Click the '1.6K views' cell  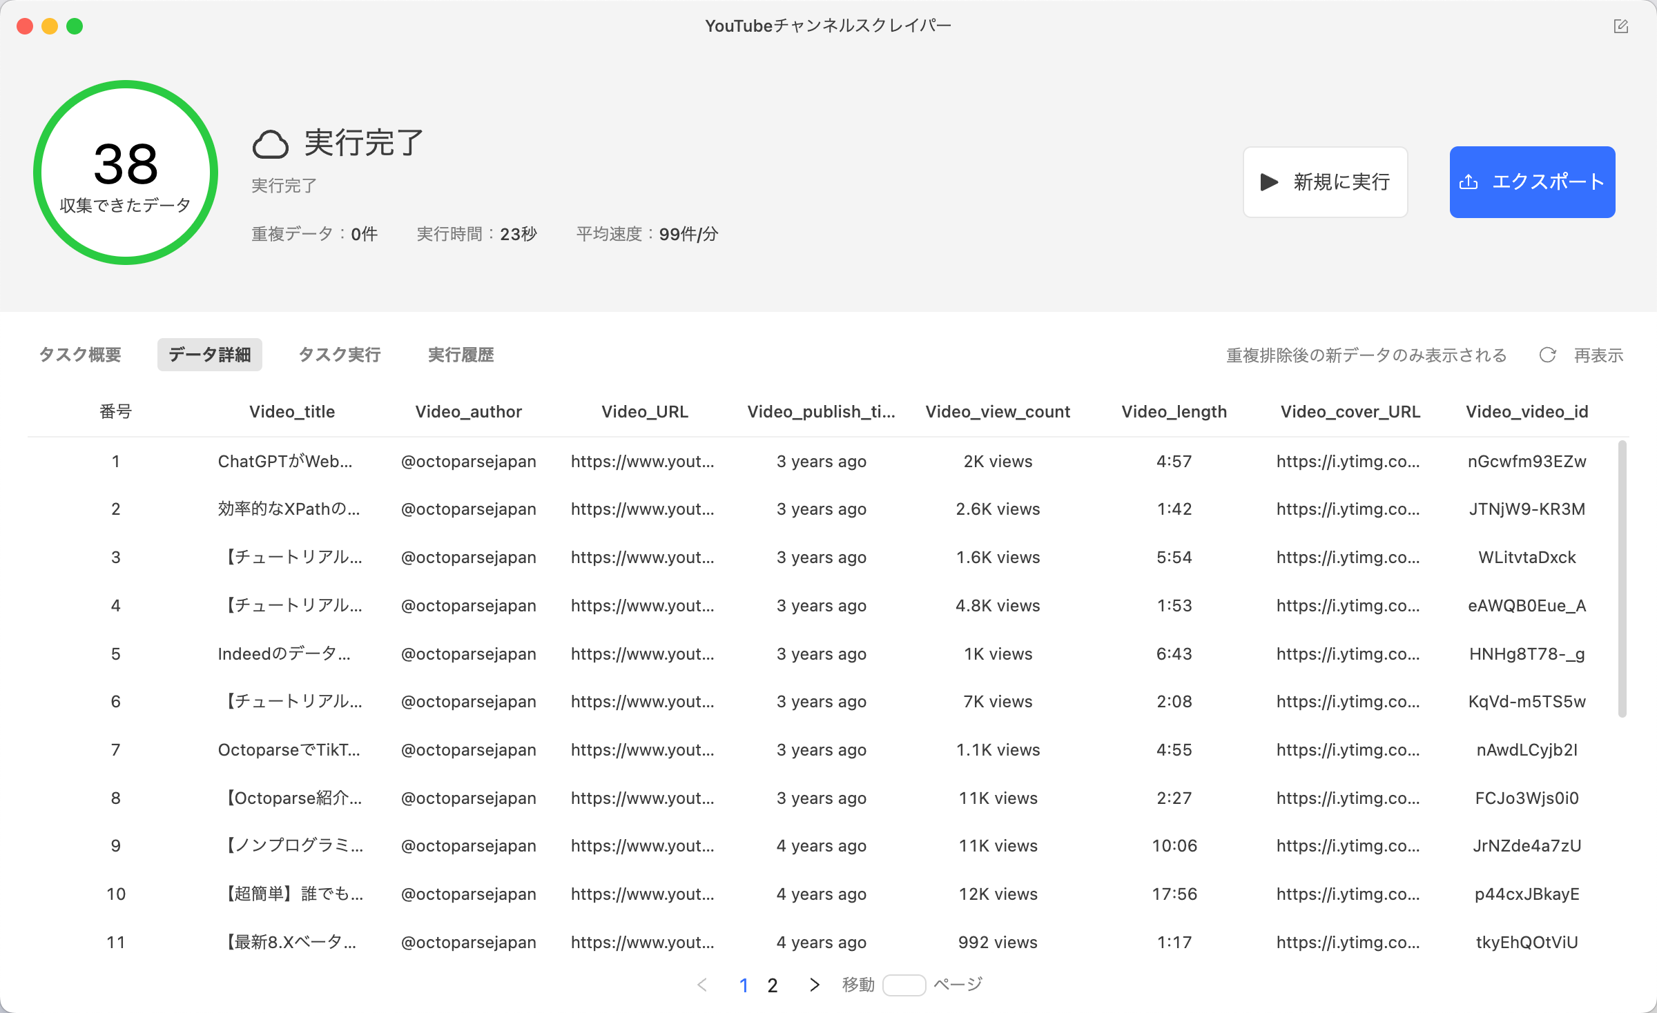[998, 557]
